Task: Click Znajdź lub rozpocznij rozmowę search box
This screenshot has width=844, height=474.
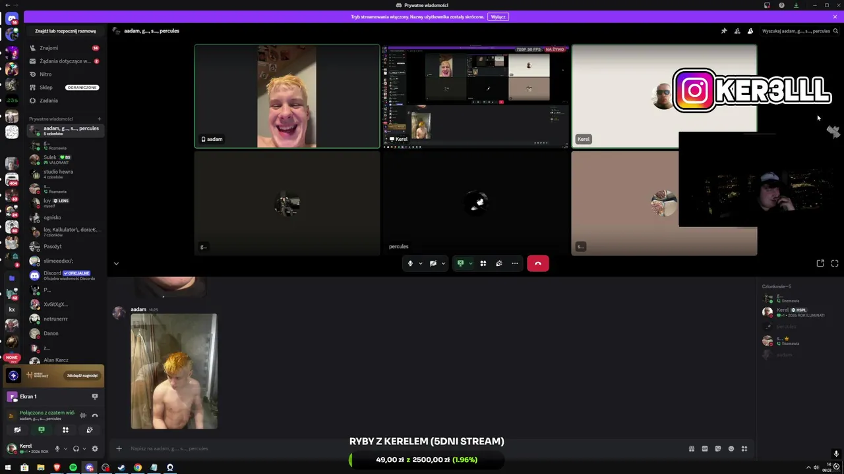Action: (x=65, y=31)
